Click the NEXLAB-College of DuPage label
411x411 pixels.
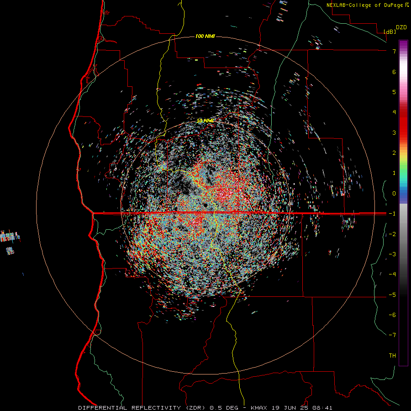coord(365,5)
